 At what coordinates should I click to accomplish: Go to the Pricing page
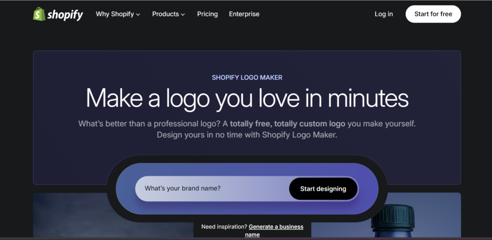point(208,14)
